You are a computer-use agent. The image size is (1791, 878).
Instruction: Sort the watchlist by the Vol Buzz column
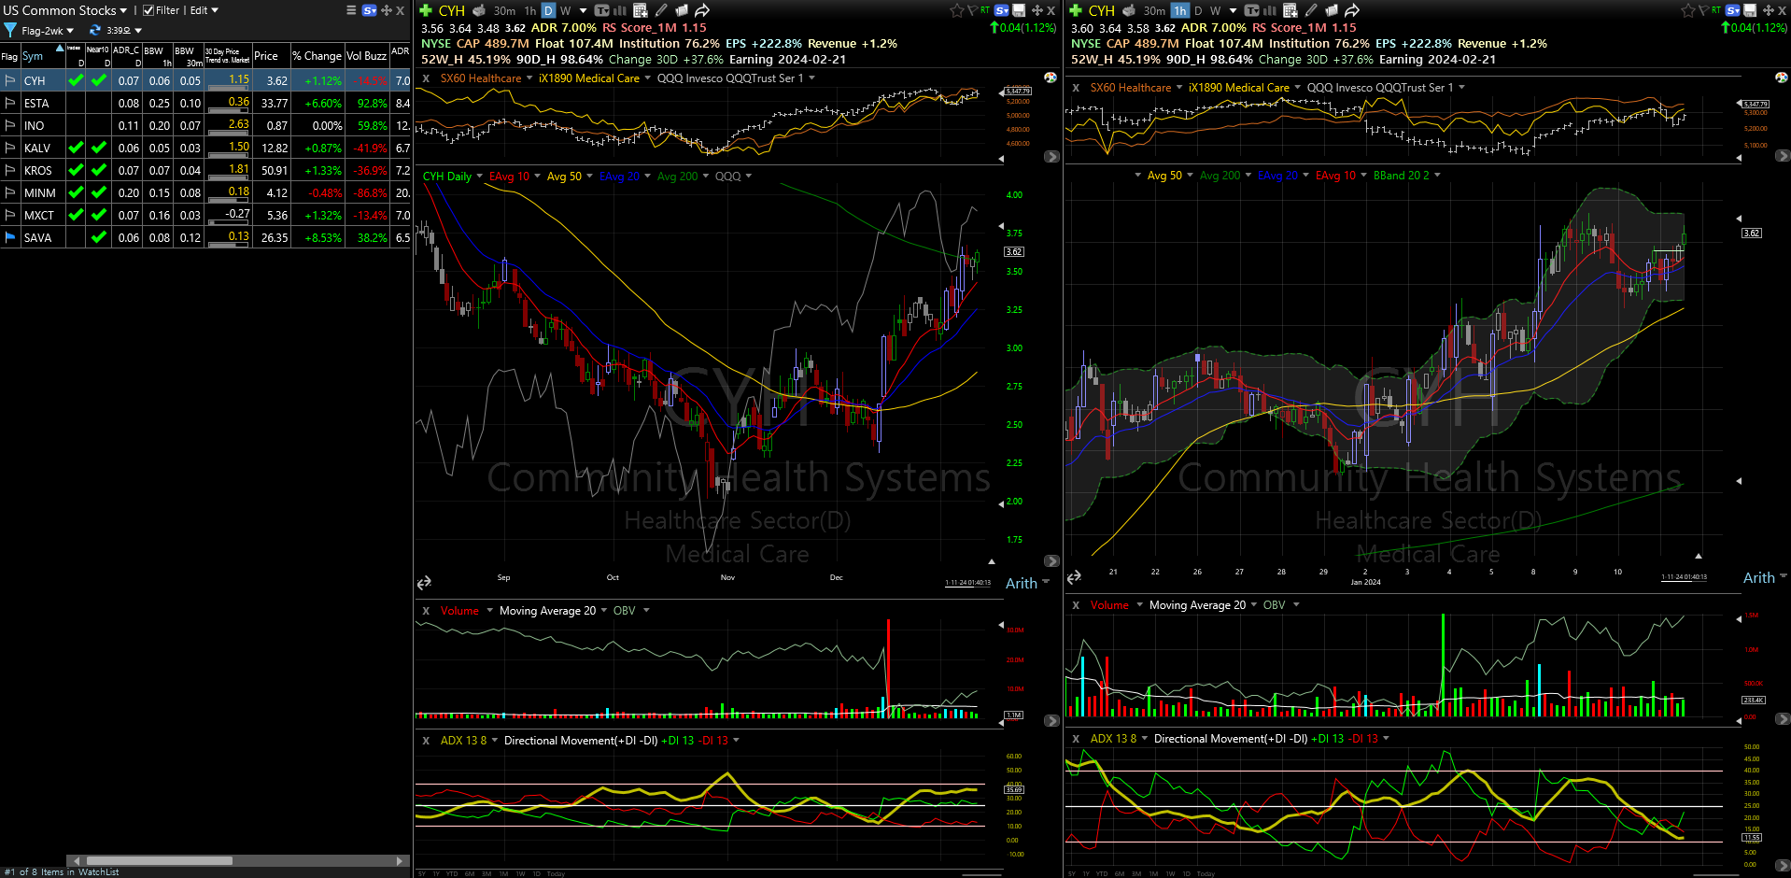point(367,56)
